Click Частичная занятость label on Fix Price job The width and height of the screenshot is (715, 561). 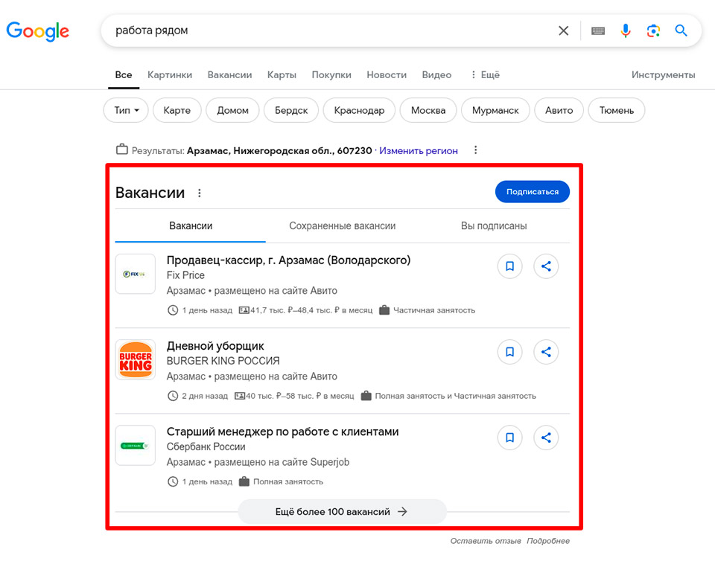point(434,310)
